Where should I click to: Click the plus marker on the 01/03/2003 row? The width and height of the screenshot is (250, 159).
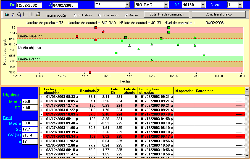(x=41, y=96)
